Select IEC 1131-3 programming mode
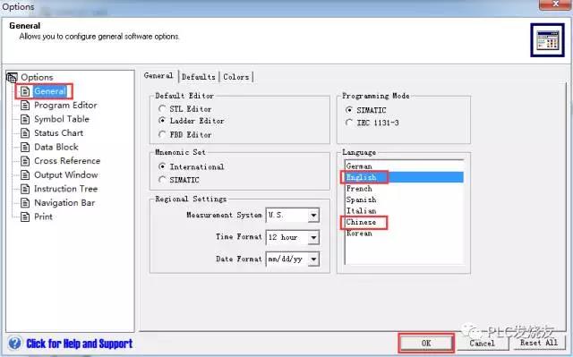This screenshot has width=573, height=357. (x=349, y=123)
